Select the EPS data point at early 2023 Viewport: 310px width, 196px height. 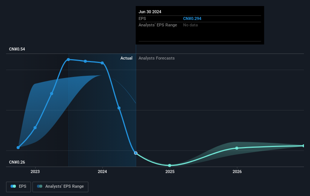(x=35, y=128)
